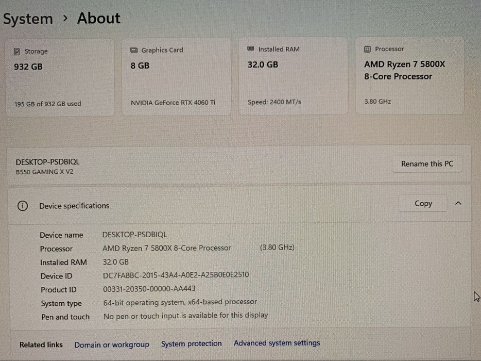
Task: Rename this PC
Action: coord(427,164)
